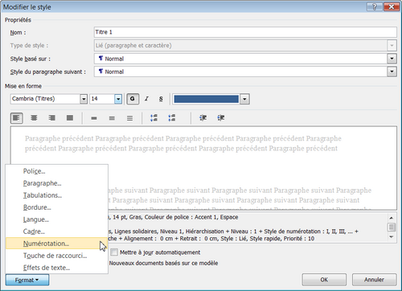This screenshot has width=402, height=291.
Task: Close the Modifier le style dialog
Action: click(392, 6)
